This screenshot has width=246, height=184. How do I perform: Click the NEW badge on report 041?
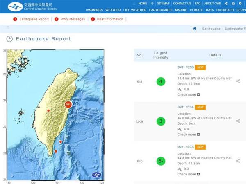pyautogui.click(x=200, y=67)
